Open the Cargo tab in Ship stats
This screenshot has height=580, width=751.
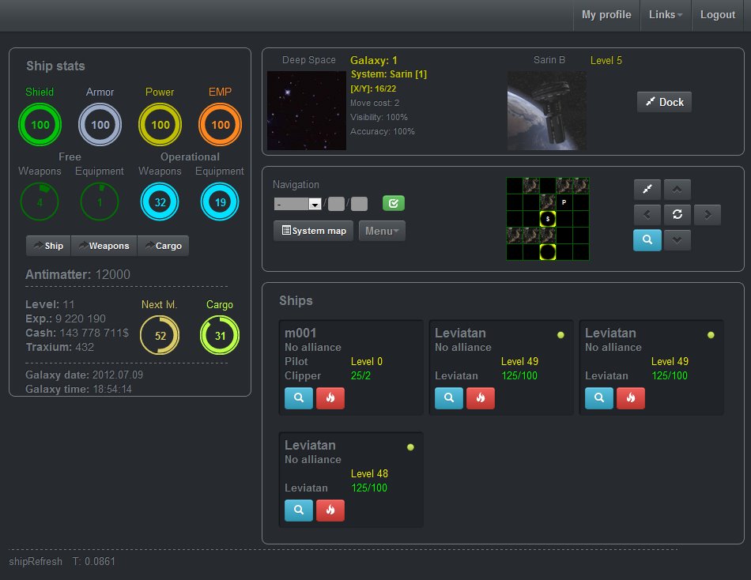click(163, 246)
